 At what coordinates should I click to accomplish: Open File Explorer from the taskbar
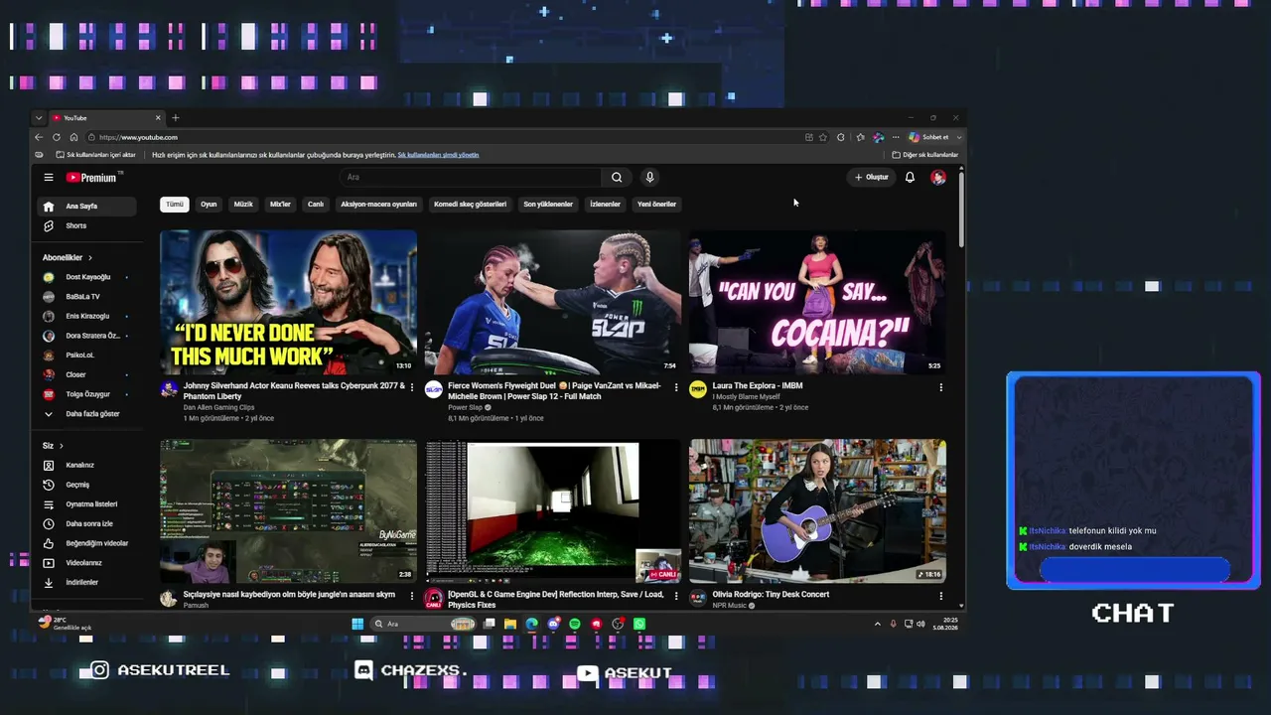coord(510,624)
